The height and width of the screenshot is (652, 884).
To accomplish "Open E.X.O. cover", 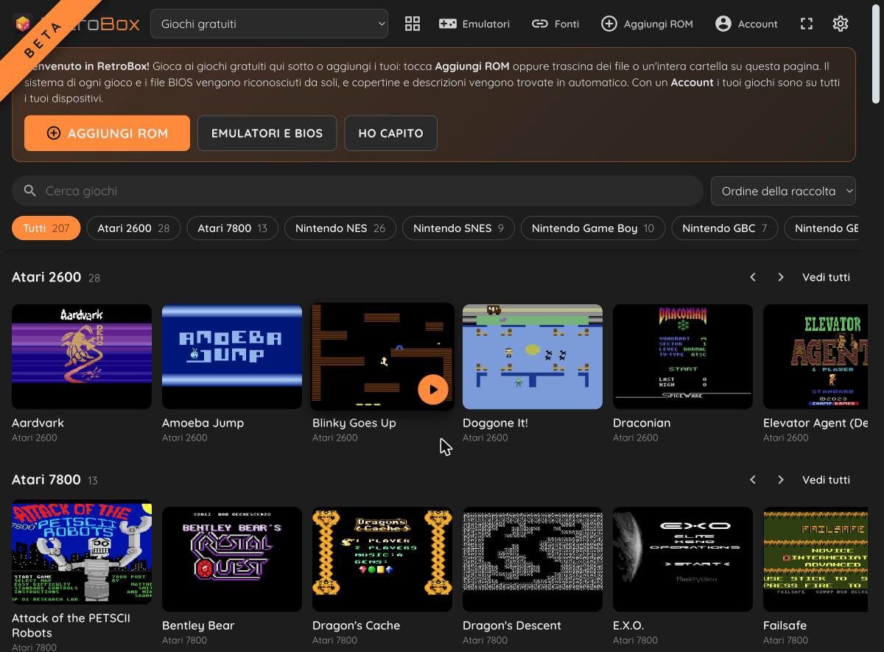I will click(683, 559).
